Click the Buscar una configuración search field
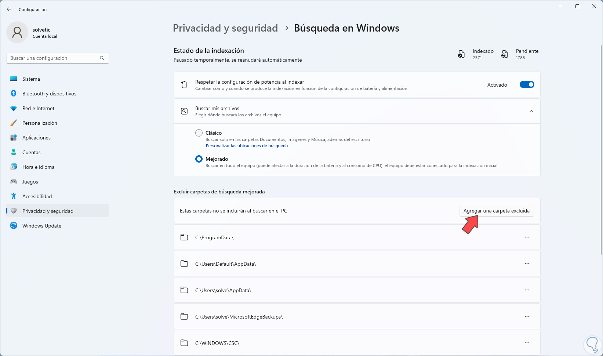 (x=53, y=58)
